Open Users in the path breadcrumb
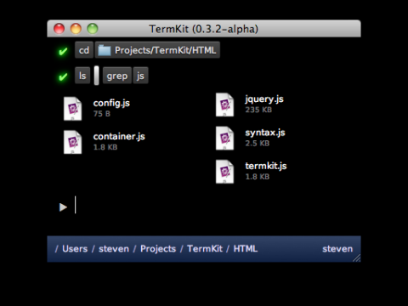408x306 pixels. point(75,249)
